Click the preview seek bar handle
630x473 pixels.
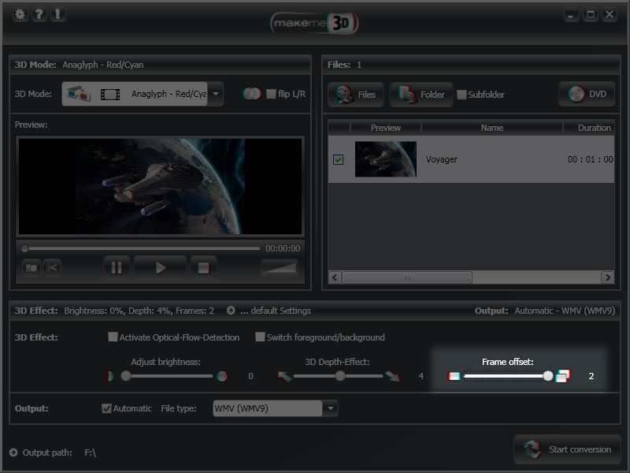[x=25, y=248]
